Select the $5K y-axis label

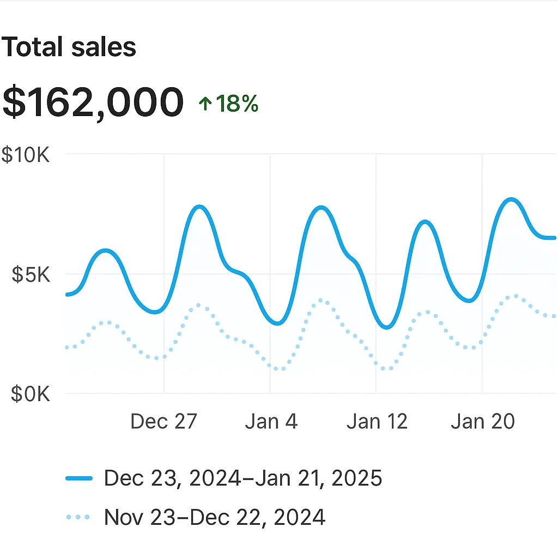pos(31,275)
